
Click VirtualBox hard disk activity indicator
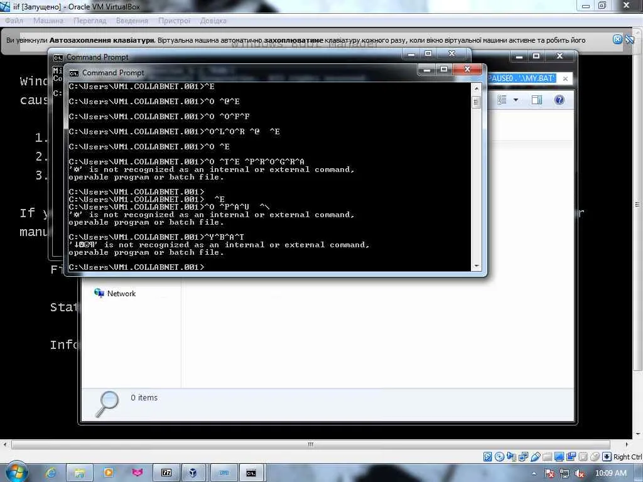coord(487,457)
